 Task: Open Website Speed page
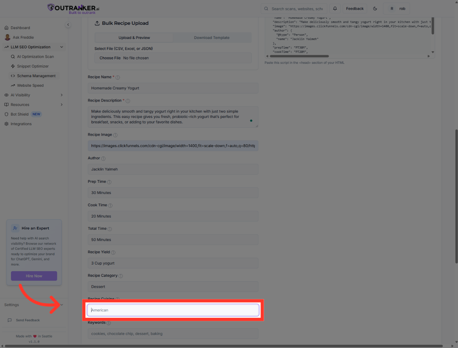(30, 86)
